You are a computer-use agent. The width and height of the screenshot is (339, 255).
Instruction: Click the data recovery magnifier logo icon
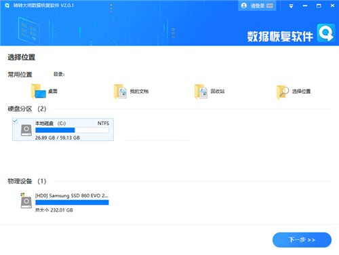pyautogui.click(x=326, y=33)
